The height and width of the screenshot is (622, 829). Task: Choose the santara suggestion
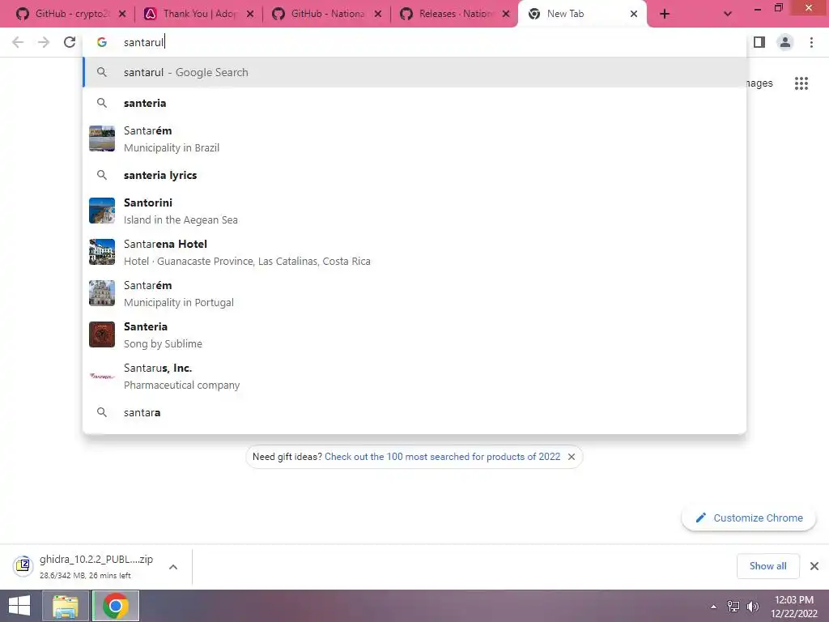click(415, 412)
